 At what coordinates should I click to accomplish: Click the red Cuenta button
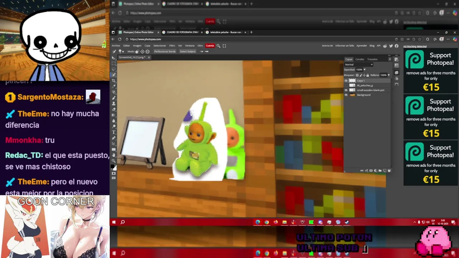pyautogui.click(x=210, y=46)
